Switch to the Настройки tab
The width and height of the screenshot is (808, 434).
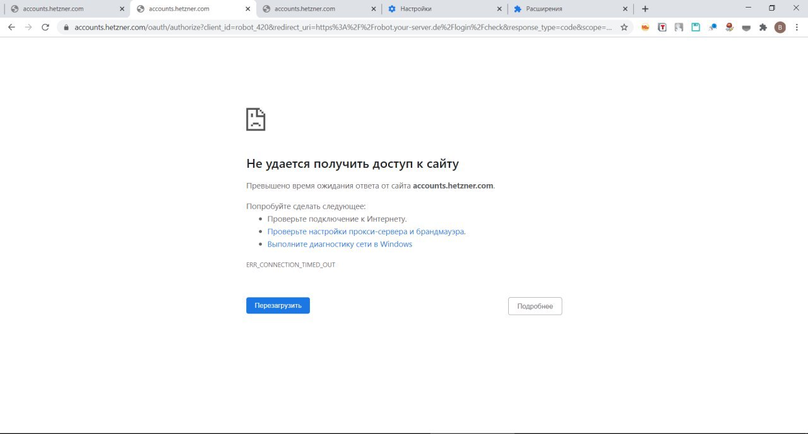point(444,9)
